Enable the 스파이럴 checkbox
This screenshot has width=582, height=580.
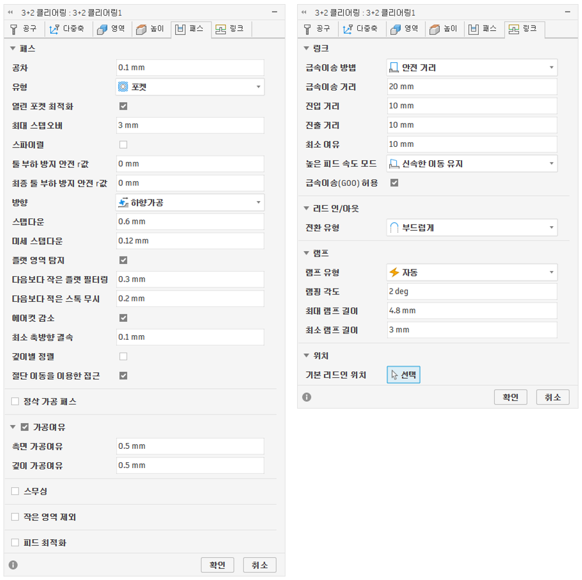(x=123, y=145)
